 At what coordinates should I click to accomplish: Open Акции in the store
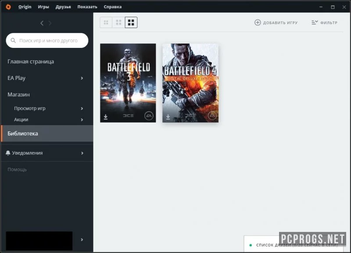point(21,119)
